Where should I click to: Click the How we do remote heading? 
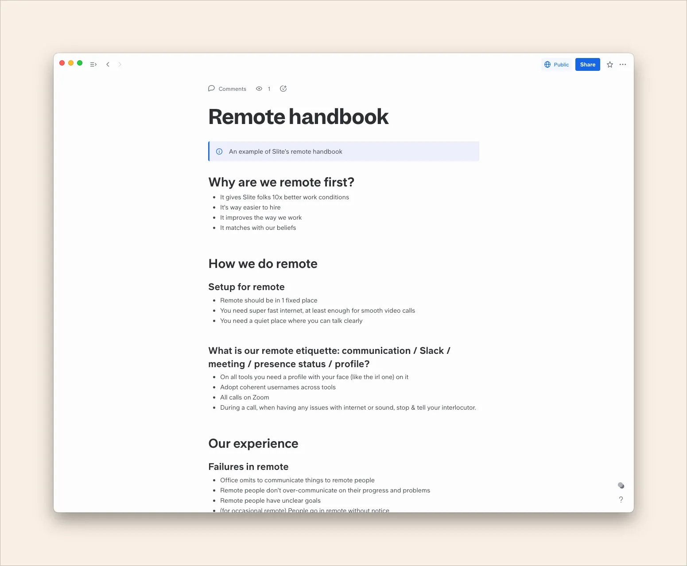263,264
